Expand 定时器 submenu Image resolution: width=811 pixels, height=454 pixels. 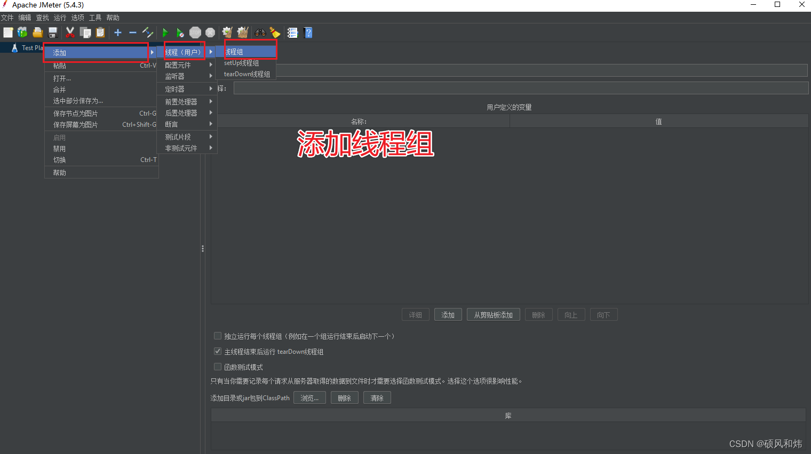(187, 89)
